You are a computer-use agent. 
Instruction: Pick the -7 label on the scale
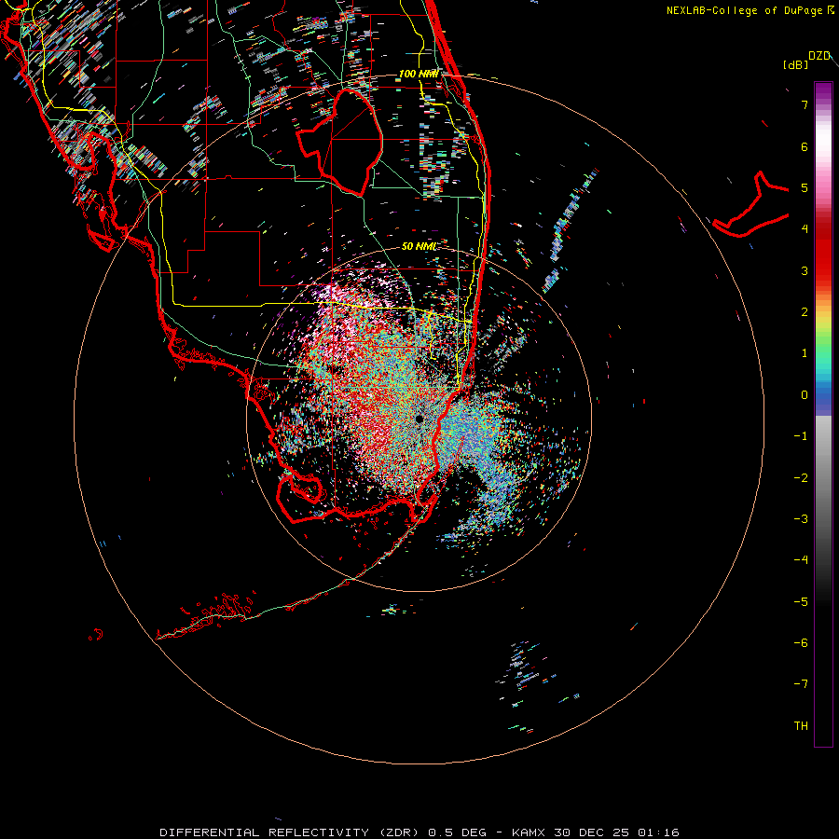pyautogui.click(x=801, y=684)
